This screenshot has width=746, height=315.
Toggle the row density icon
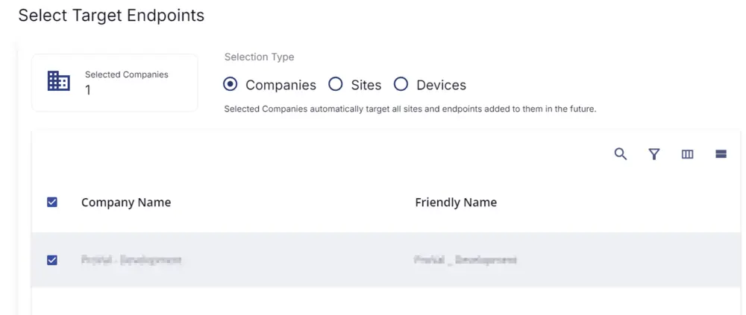click(721, 154)
